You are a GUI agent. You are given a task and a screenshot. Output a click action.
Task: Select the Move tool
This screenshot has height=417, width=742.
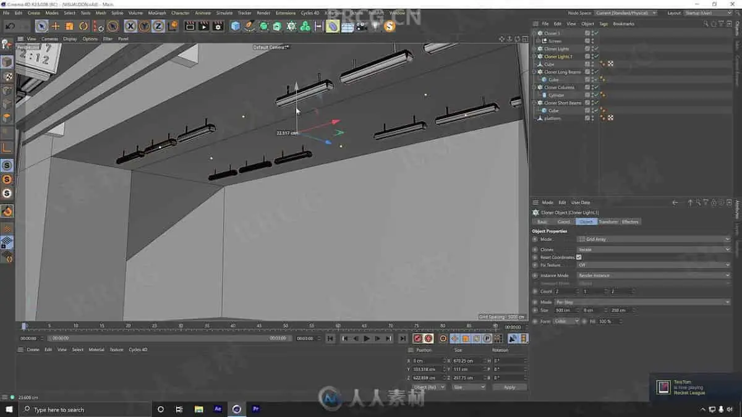pyautogui.click(x=56, y=26)
